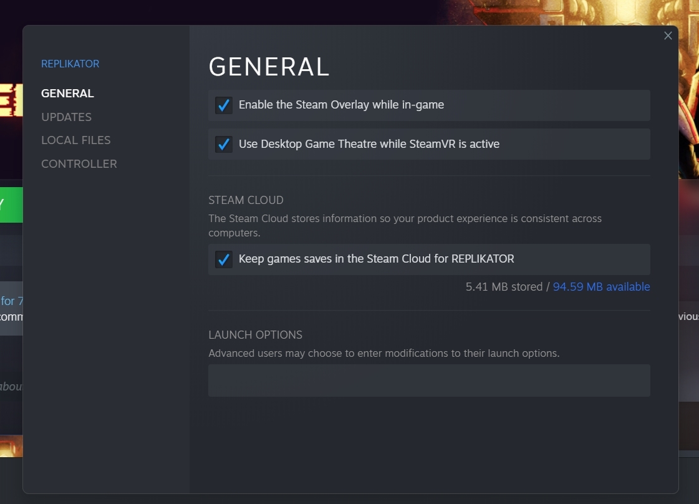Disable the Steam Cloud saves checkbox

click(x=224, y=259)
